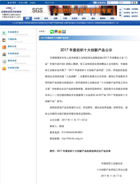Open 品牌建设 link at top right
This screenshot has width=140, height=184.
point(127,16)
